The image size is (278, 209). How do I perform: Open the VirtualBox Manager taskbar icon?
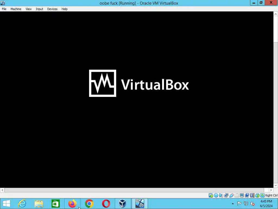tap(123, 204)
